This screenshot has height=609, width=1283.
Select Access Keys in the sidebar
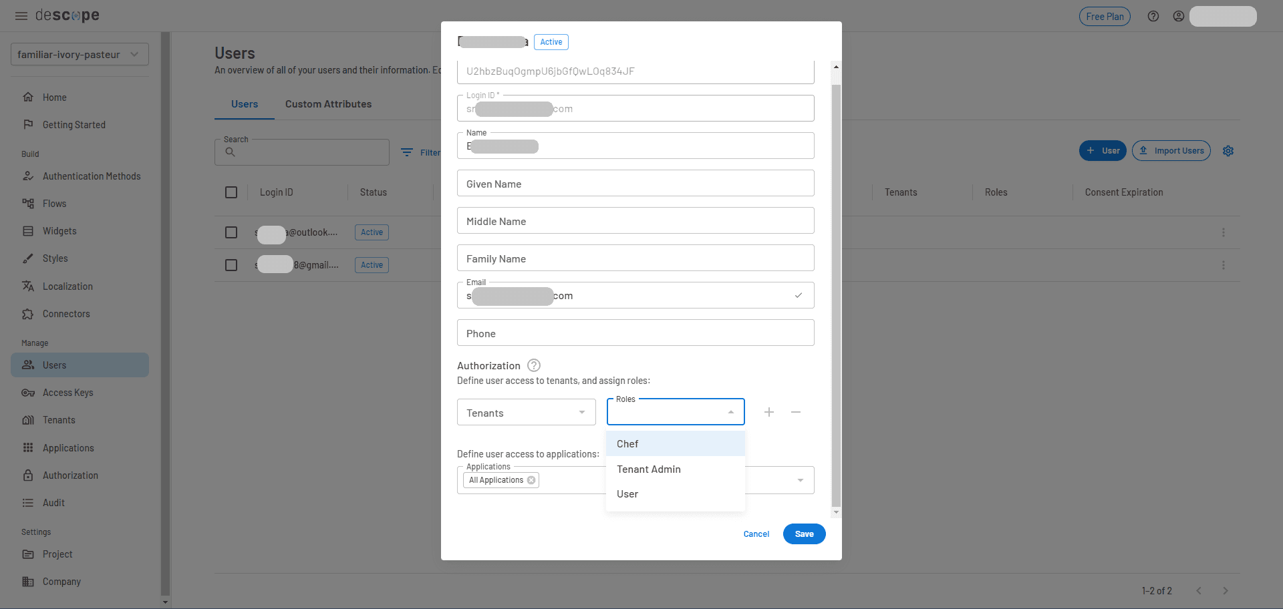(67, 393)
